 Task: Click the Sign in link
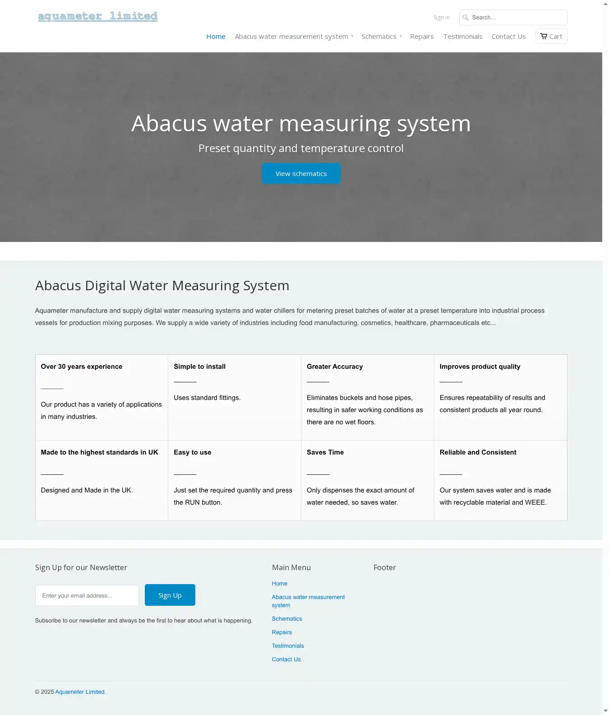(x=441, y=18)
